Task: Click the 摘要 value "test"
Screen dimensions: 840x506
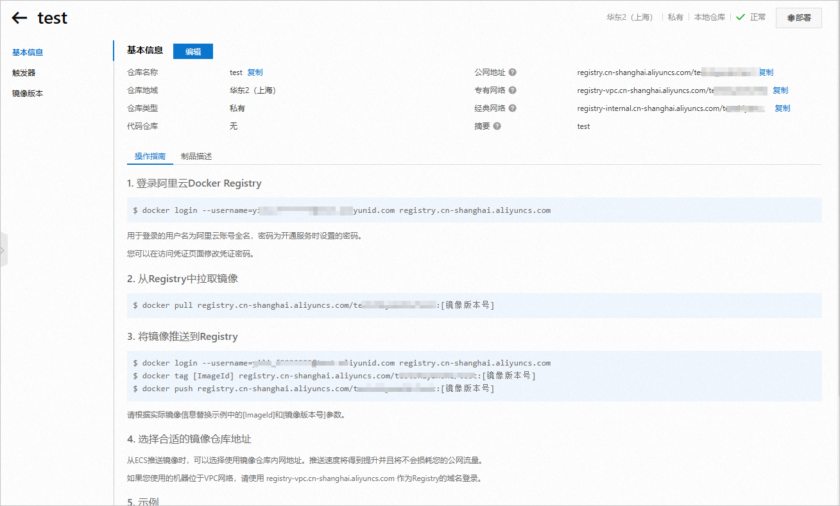Action: (583, 126)
